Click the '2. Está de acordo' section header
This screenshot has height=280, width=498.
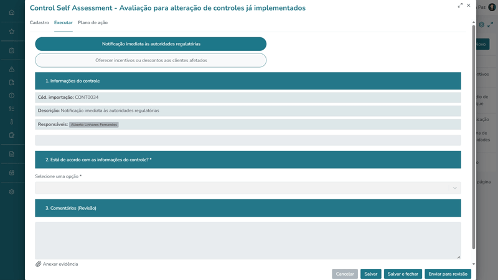pyautogui.click(x=248, y=160)
